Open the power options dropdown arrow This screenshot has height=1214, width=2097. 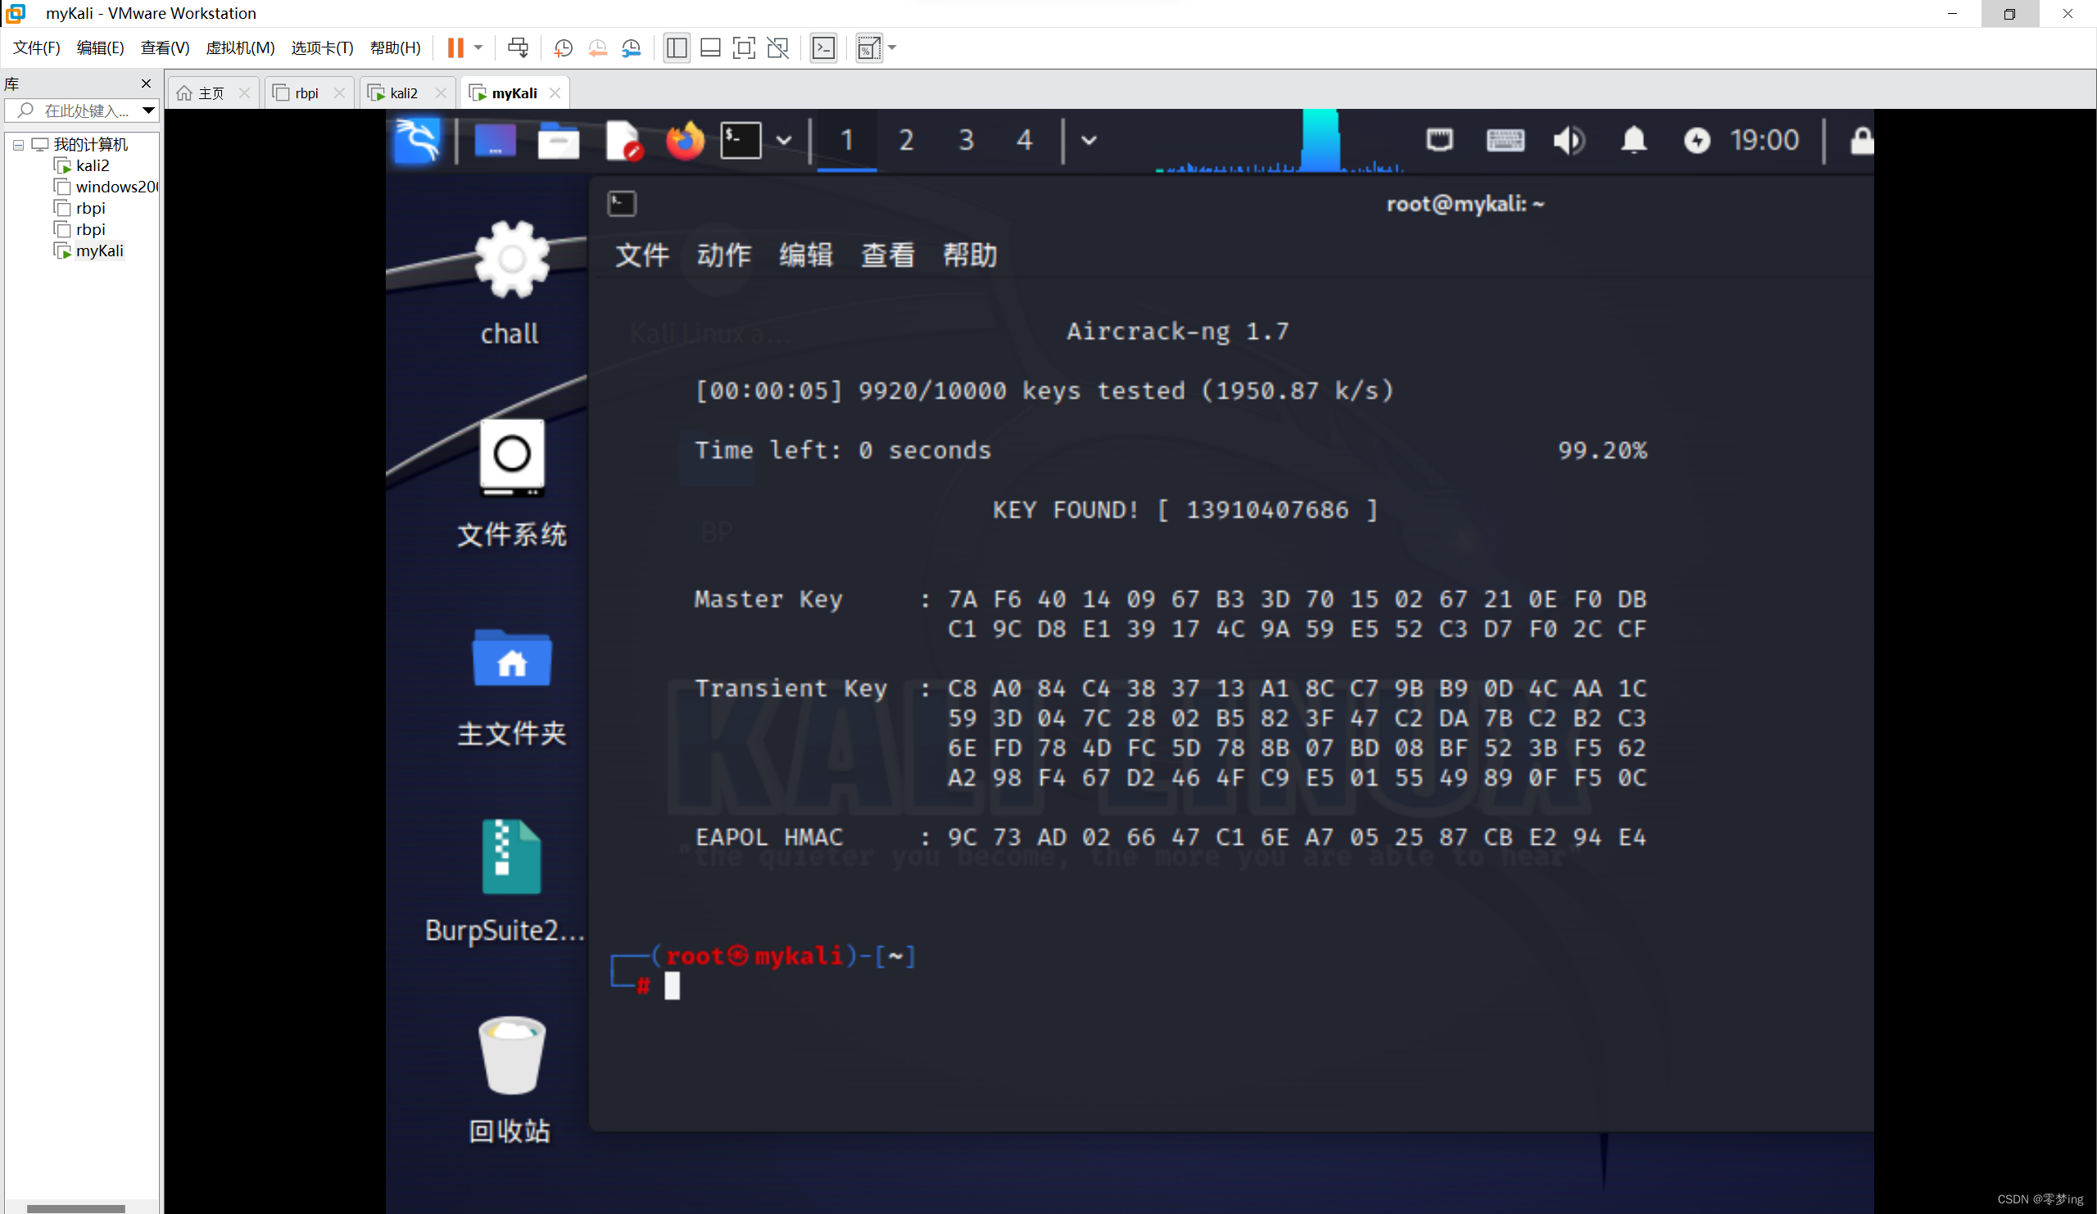click(478, 47)
